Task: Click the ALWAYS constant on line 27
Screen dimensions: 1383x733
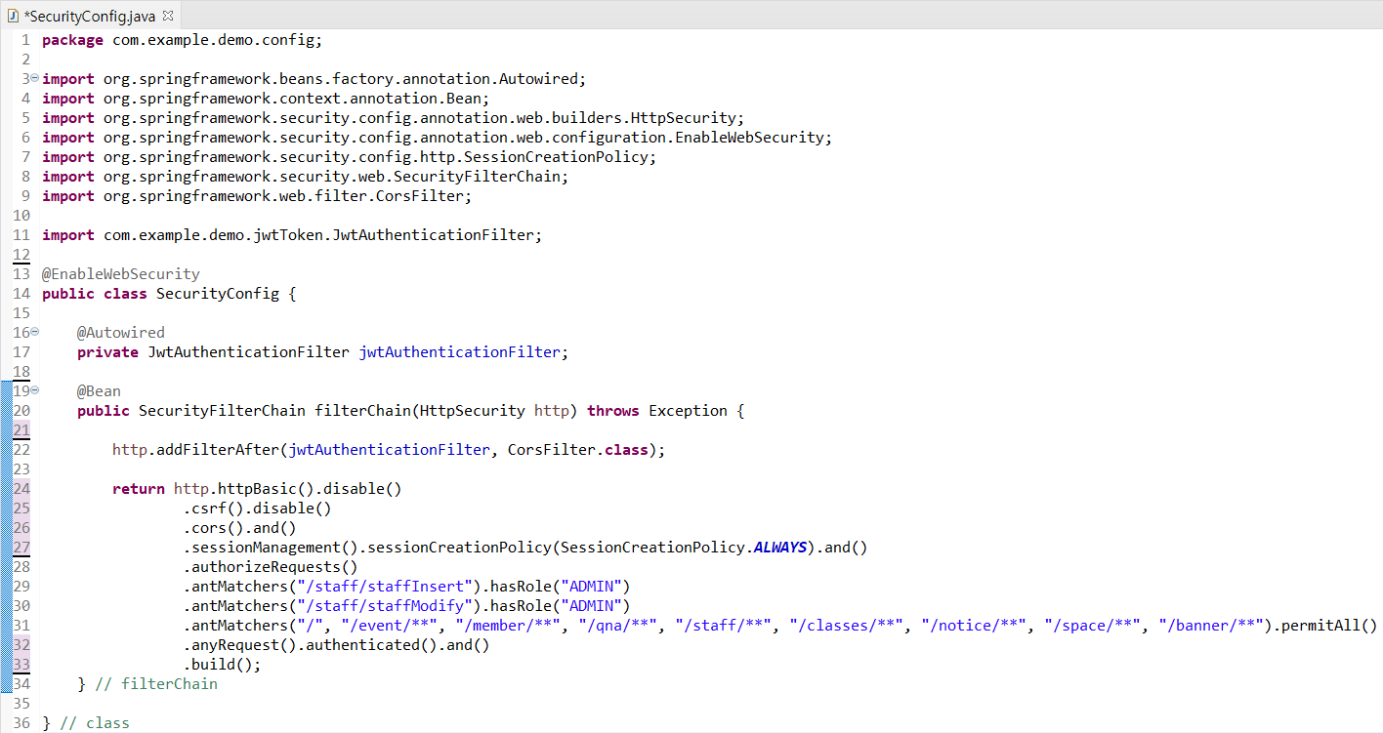Action: click(780, 548)
